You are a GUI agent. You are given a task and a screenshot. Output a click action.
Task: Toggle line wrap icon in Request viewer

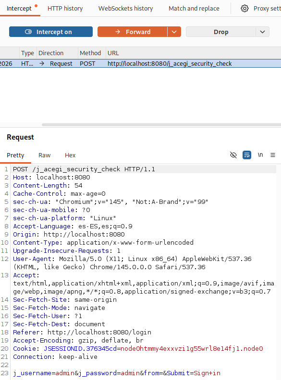click(247, 155)
